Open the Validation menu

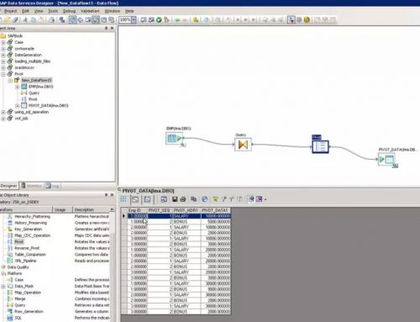90,11
